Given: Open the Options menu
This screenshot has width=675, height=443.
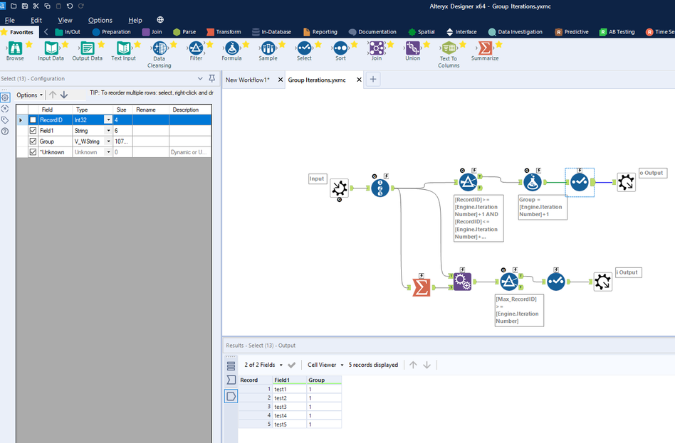Looking at the screenshot, I should [x=100, y=20].
